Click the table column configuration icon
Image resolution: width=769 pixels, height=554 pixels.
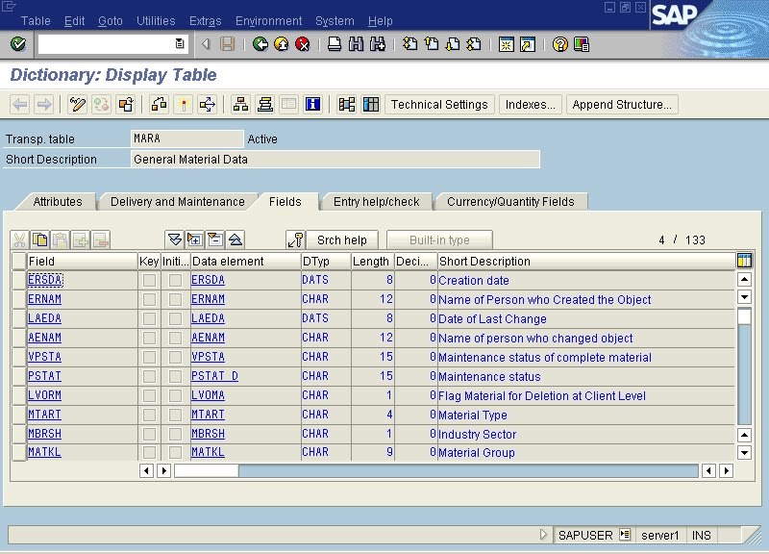[x=744, y=261]
